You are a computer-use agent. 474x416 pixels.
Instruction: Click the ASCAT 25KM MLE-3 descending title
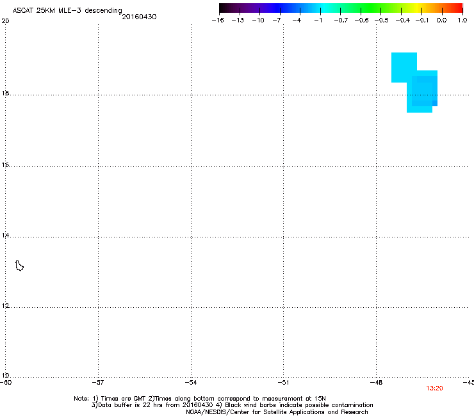point(67,10)
